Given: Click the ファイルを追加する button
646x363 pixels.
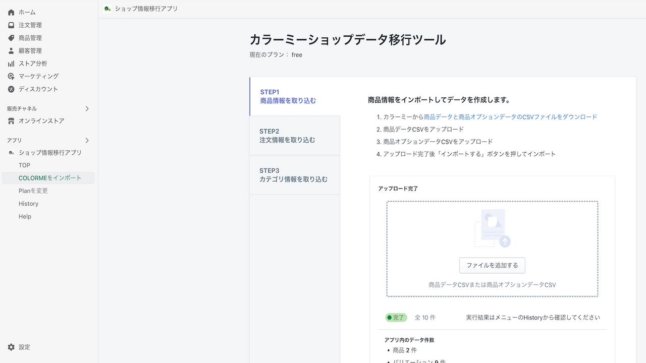Looking at the screenshot, I should (492, 265).
